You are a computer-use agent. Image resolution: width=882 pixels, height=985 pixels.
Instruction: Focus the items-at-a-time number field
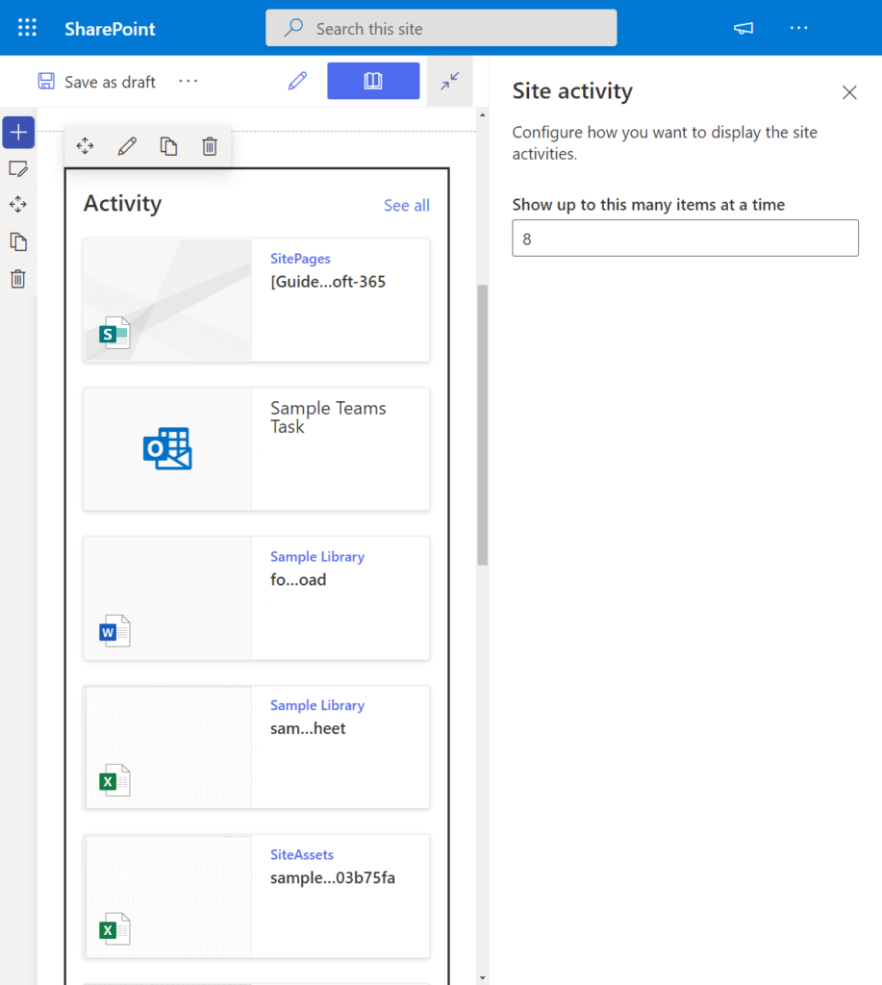tap(686, 239)
